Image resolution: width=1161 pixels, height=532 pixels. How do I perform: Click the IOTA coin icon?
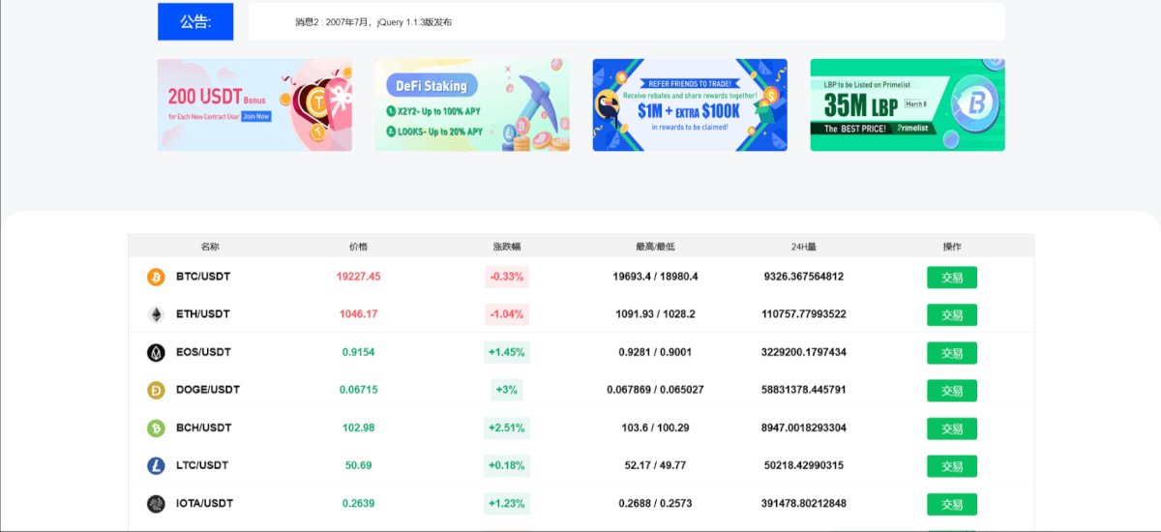(x=156, y=503)
